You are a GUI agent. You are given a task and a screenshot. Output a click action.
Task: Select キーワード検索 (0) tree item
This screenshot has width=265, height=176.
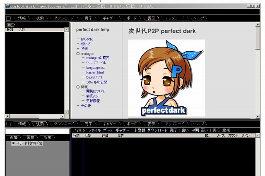pyautogui.click(x=27, y=143)
